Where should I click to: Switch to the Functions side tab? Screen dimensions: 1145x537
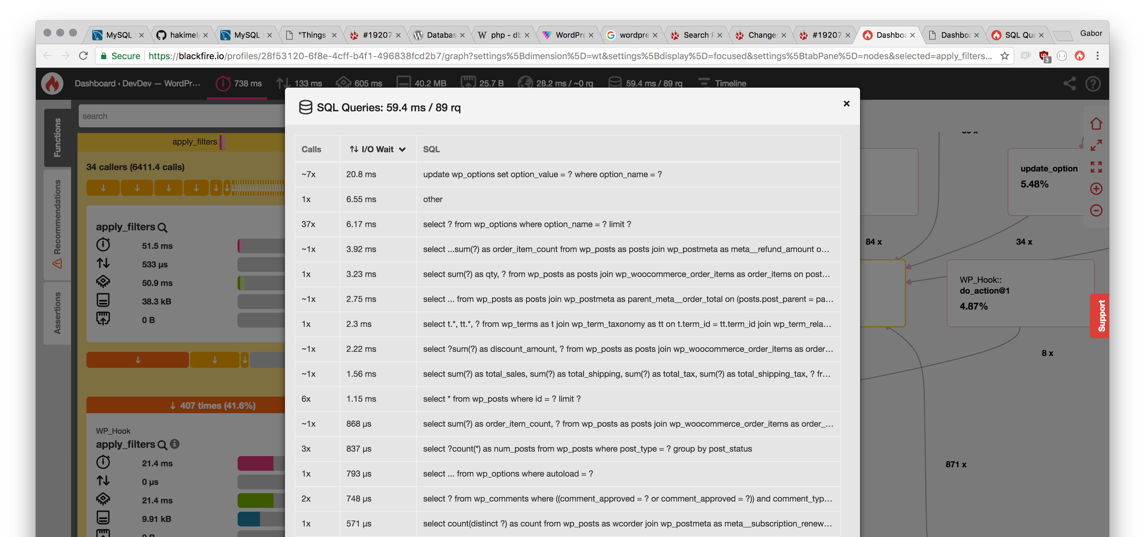click(57, 137)
